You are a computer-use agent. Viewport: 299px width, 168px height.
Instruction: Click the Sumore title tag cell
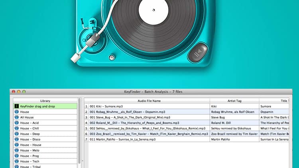coord(274,106)
